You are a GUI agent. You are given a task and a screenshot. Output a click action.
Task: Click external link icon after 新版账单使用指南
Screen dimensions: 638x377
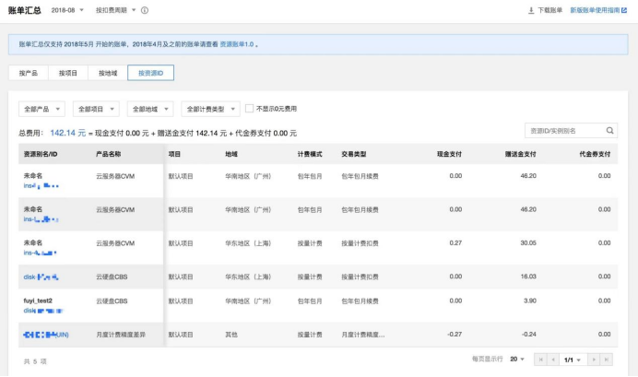pyautogui.click(x=634, y=10)
